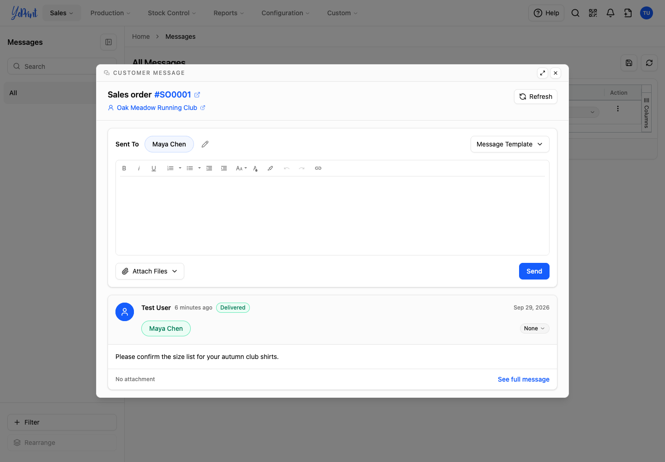This screenshot has width=665, height=462.
Task: Expand the Attach Files dropdown
Action: click(x=150, y=271)
